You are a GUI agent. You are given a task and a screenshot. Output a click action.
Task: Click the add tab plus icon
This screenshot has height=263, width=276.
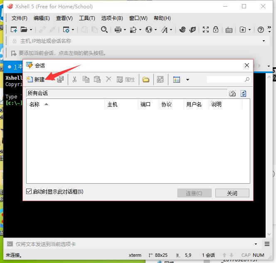243,29
